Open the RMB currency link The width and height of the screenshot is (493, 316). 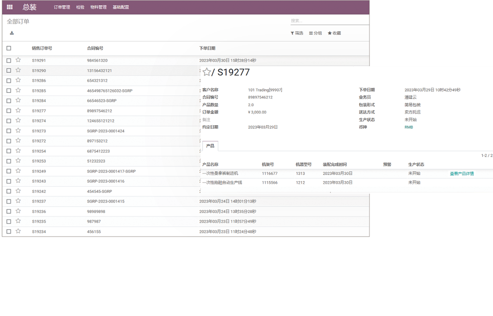408,127
